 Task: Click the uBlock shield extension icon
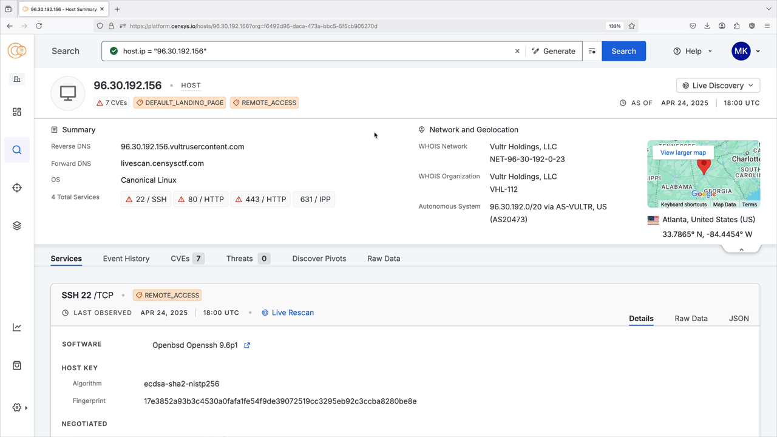[752, 26]
